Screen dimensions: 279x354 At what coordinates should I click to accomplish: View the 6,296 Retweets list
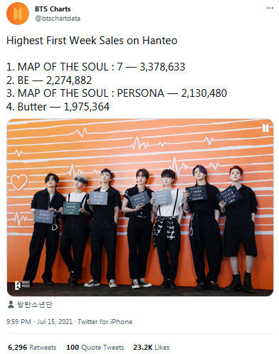32,348
